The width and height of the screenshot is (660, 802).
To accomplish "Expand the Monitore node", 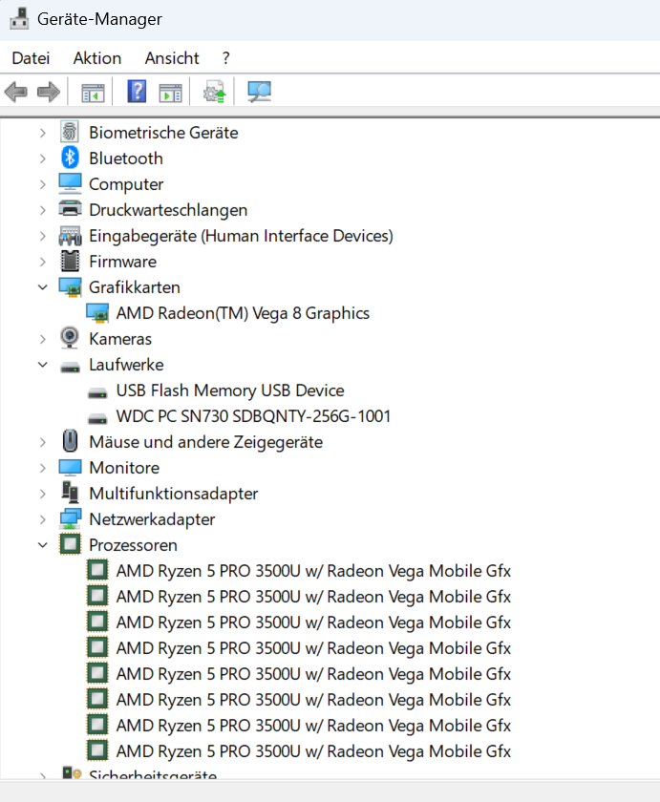I will [x=43, y=468].
